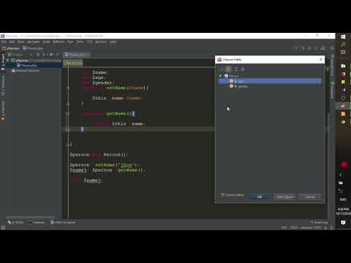Click Expand All icon in dialog toolbar
This screenshot has width=351, height=263.
pos(235,69)
